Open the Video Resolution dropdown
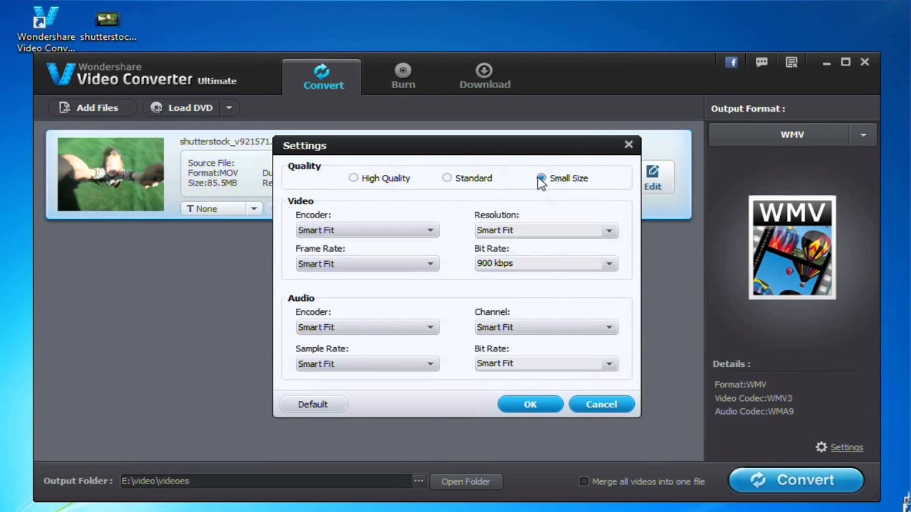The height and width of the screenshot is (512, 911). (546, 230)
